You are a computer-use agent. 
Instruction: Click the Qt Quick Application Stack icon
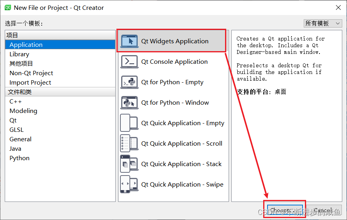[129, 164]
